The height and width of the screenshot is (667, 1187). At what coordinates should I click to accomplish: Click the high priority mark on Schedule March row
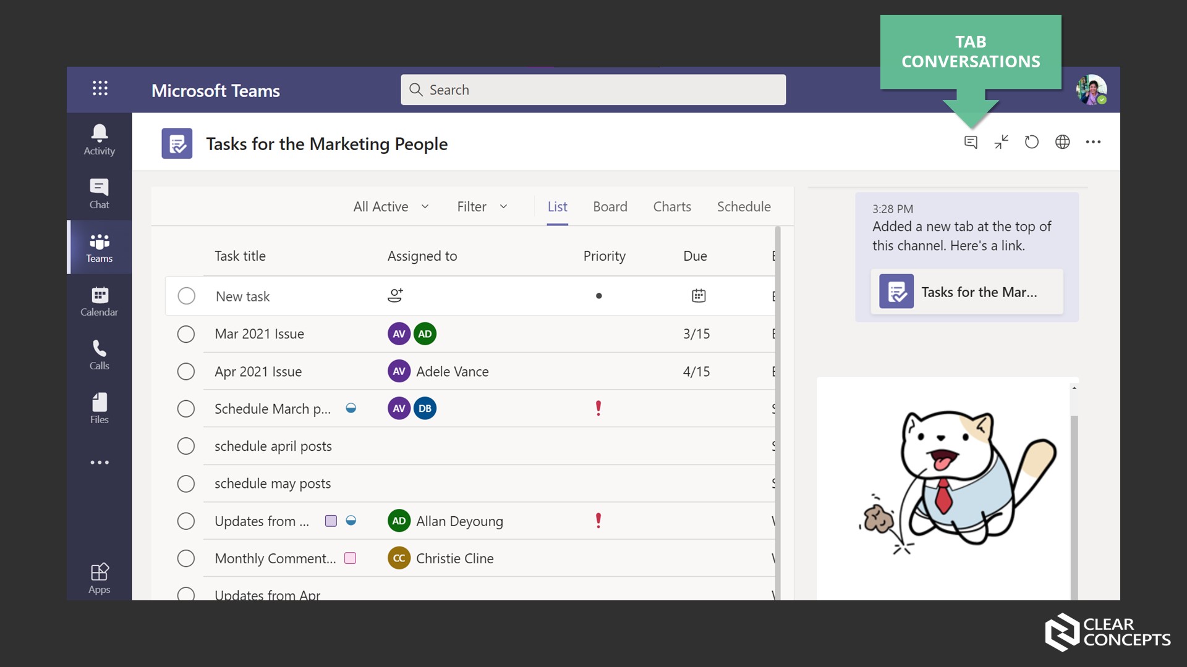pyautogui.click(x=598, y=408)
